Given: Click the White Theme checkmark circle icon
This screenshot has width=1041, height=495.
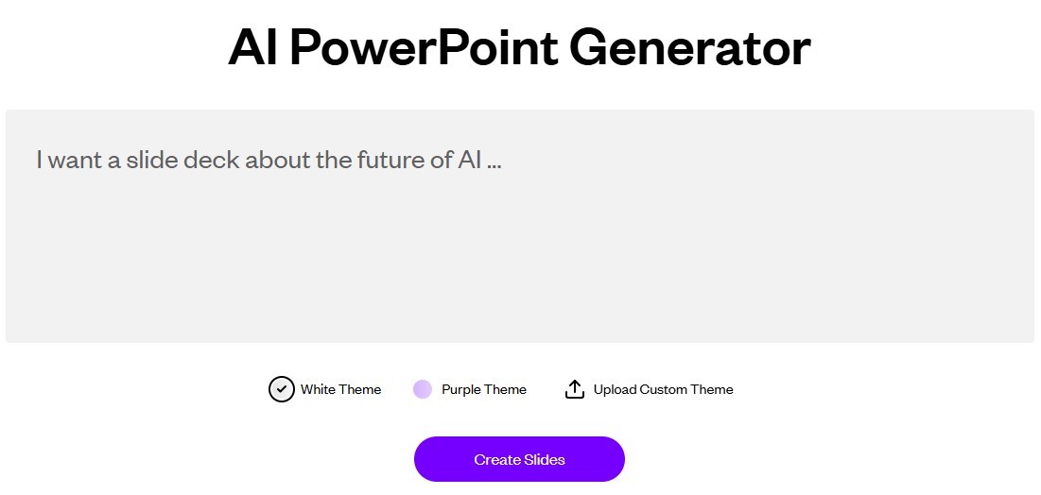Looking at the screenshot, I should [x=282, y=389].
